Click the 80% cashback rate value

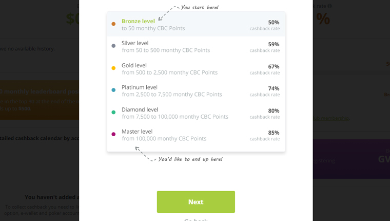click(x=274, y=110)
